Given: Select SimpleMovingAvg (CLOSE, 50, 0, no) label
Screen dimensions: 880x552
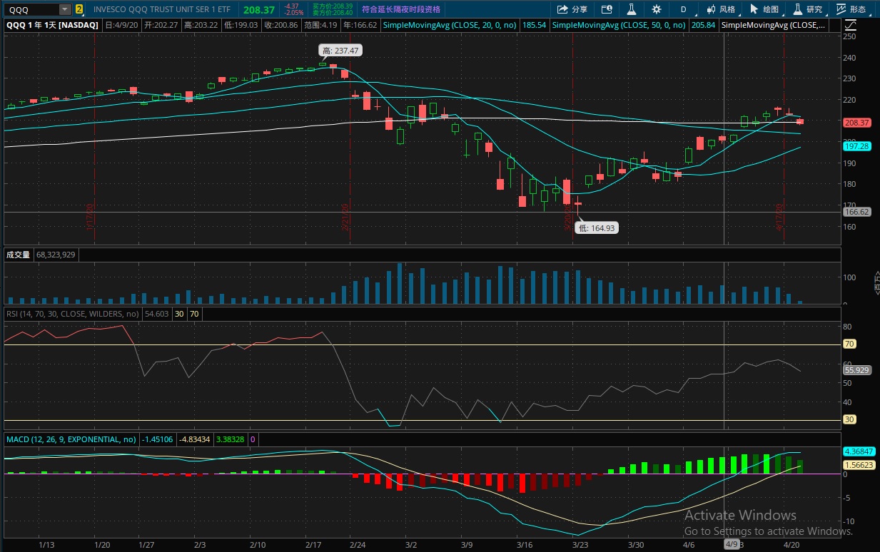Looking at the screenshot, I should point(619,24).
